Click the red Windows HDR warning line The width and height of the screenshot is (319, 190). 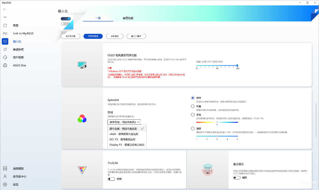124,71
